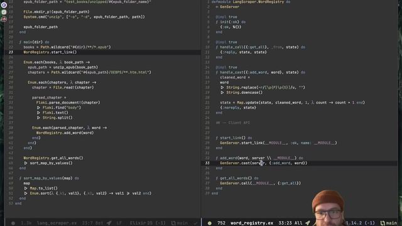The height and width of the screenshot is (226, 402).
Task: Click word_registry.ex buffer name in modeline
Action: click(251, 223)
